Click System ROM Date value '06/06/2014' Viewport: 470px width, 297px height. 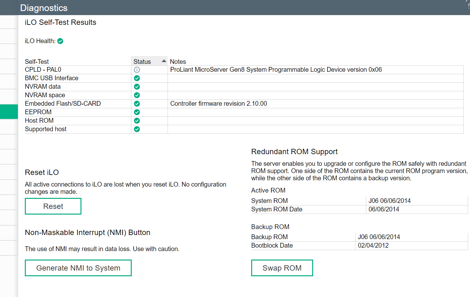[x=384, y=209]
